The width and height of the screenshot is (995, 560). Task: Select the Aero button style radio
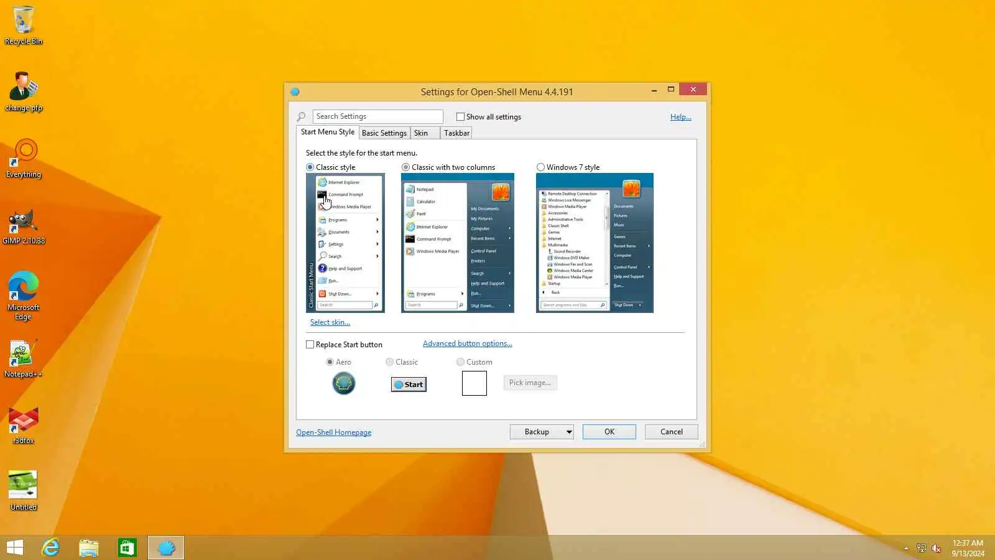330,362
